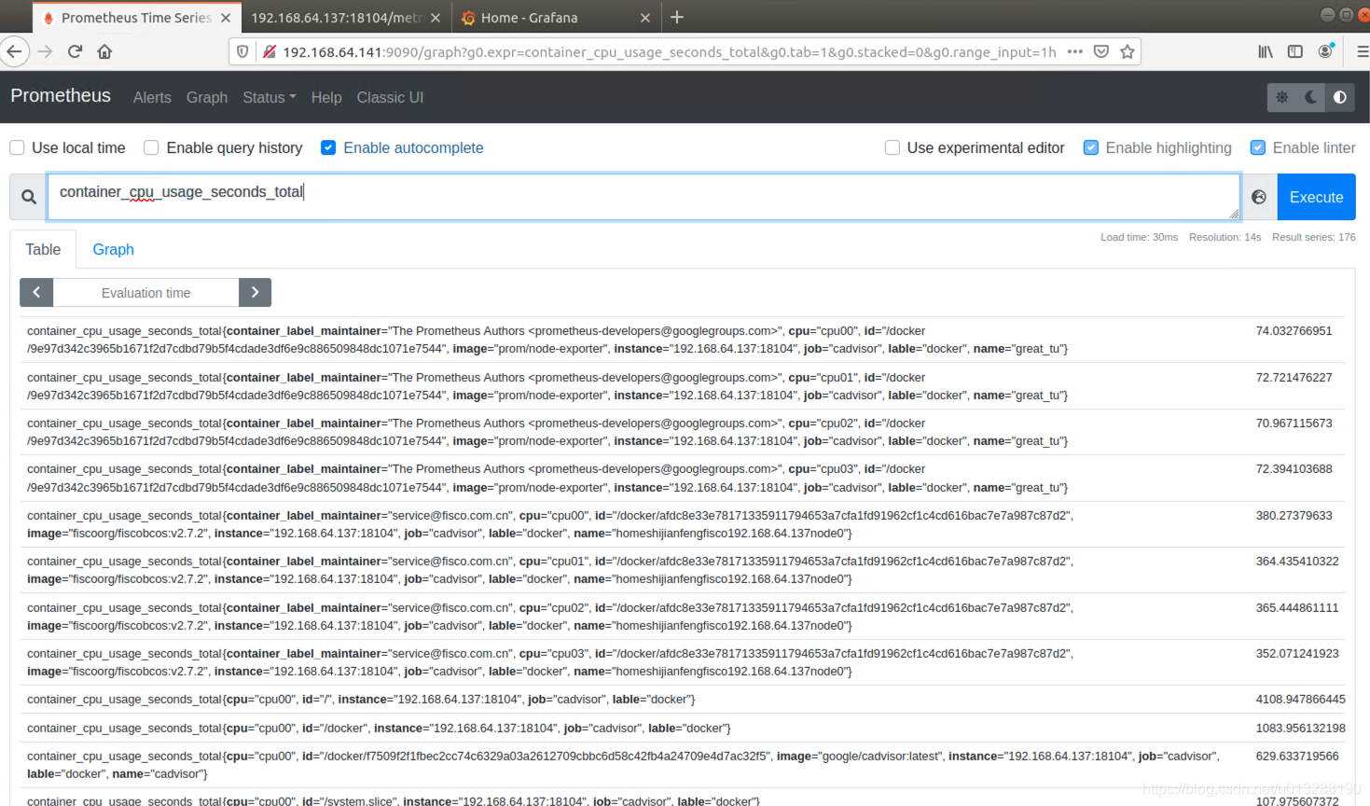Focus the browser URL address bar
Viewport: 1370px width, 806px height.
click(x=669, y=51)
